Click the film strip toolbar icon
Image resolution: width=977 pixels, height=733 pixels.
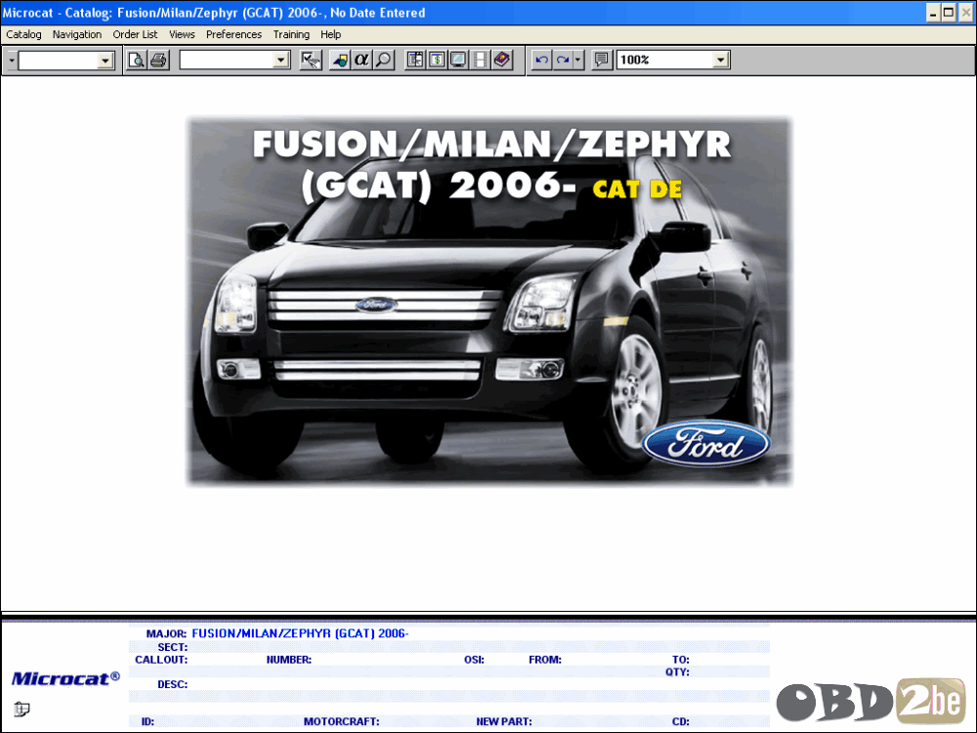tap(481, 60)
